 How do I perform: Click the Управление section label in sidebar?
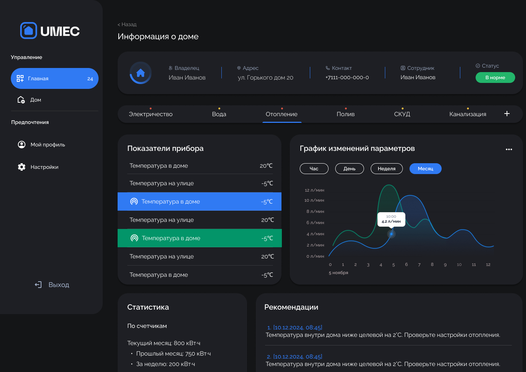tap(27, 57)
